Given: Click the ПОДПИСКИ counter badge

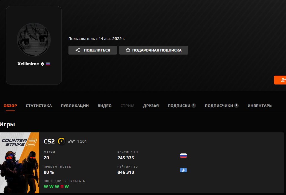Looking at the screenshot, I should [x=193, y=105].
